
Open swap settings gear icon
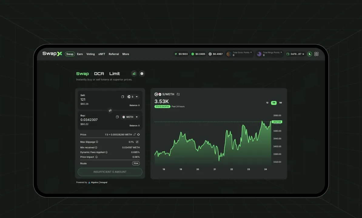point(142,74)
